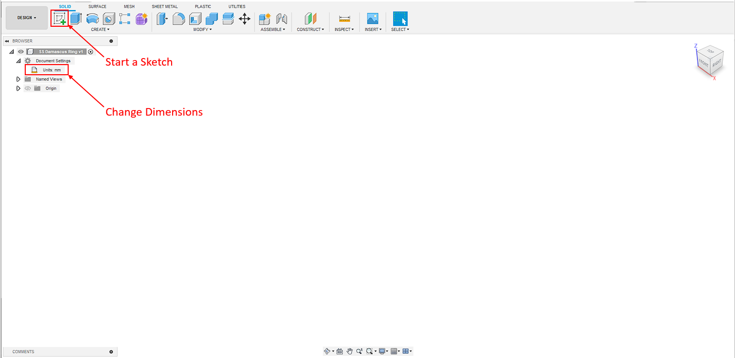Select the Shell tool
Image resolution: width=735 pixels, height=358 pixels.
(195, 19)
